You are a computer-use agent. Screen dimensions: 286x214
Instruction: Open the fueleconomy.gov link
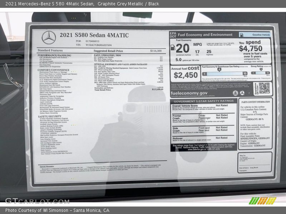(189, 93)
